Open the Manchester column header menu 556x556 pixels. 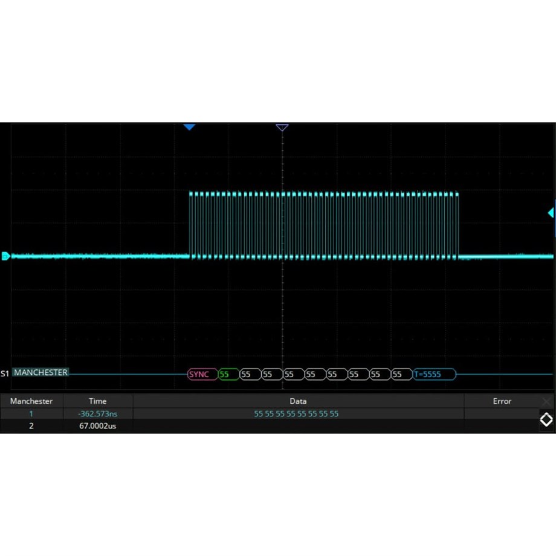(x=31, y=401)
